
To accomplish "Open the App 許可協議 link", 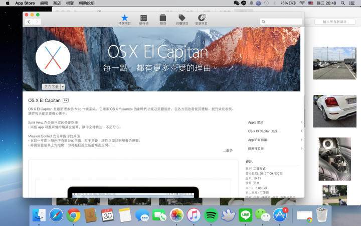I will pyautogui.click(x=257, y=140).
